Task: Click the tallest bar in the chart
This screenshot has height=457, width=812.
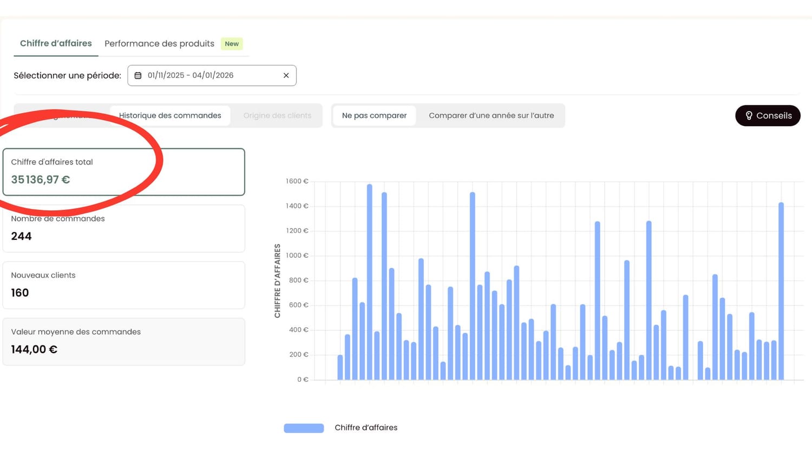Action: coord(370,282)
